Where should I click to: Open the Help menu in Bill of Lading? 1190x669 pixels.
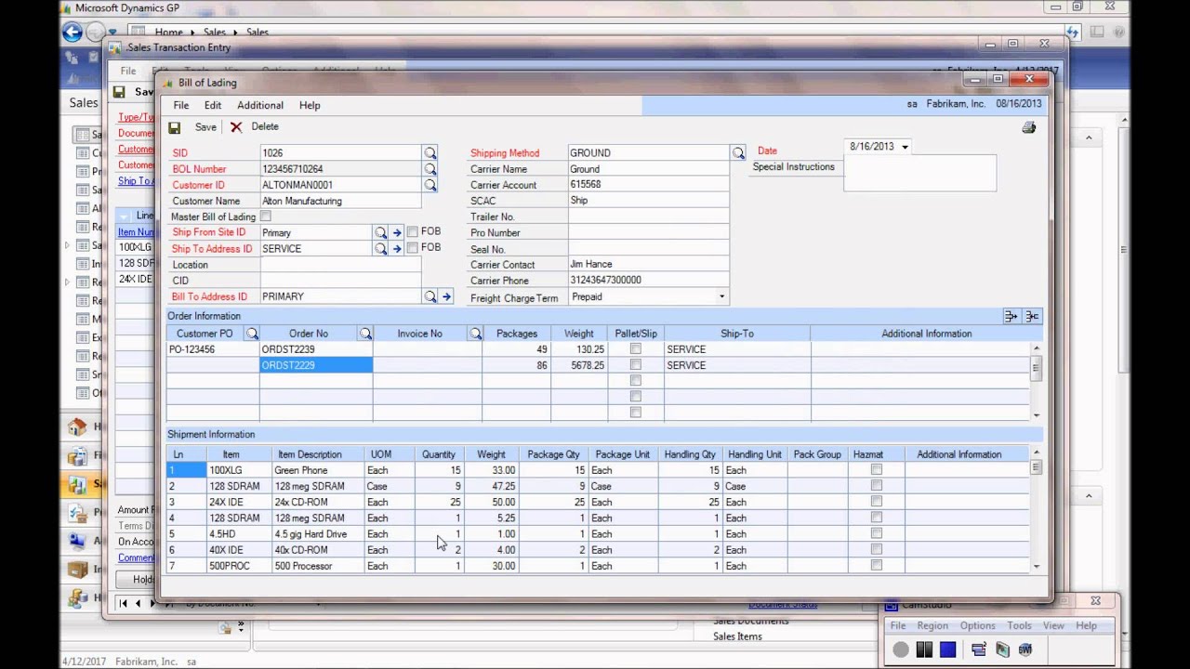point(310,106)
